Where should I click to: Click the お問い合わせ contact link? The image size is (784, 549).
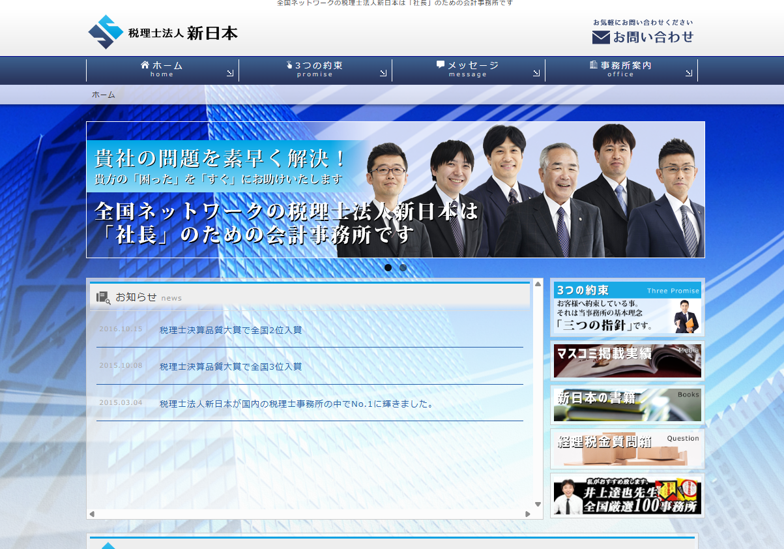[643, 33]
